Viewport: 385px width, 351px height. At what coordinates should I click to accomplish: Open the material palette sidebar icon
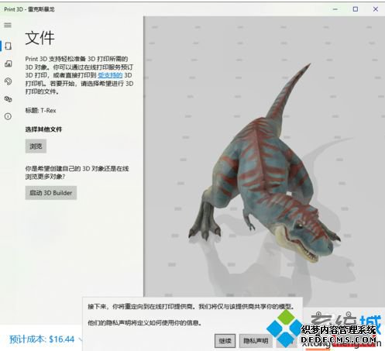[x=9, y=81]
